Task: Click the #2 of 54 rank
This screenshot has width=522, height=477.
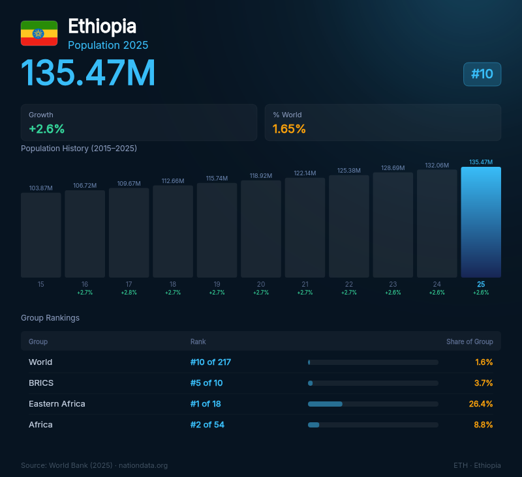Action: point(207,424)
